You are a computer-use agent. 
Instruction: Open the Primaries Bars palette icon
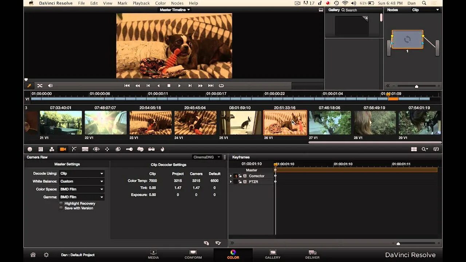pyautogui.click(x=41, y=149)
